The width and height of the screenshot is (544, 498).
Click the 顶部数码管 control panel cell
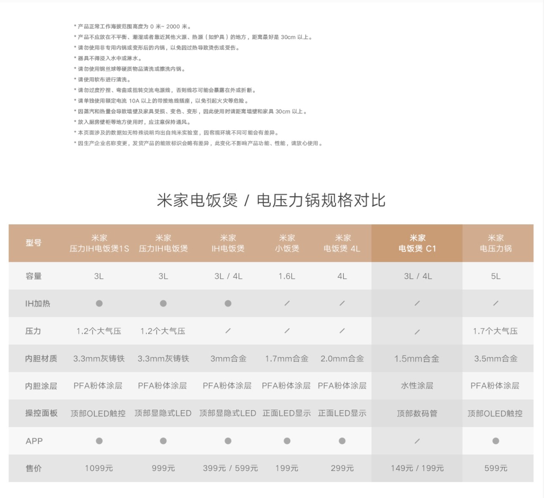[417, 414]
